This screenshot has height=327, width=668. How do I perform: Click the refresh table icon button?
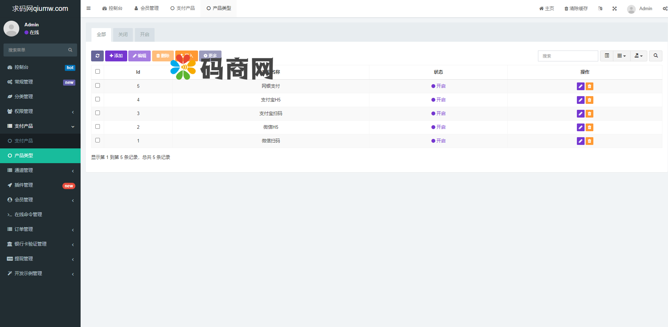click(x=97, y=56)
